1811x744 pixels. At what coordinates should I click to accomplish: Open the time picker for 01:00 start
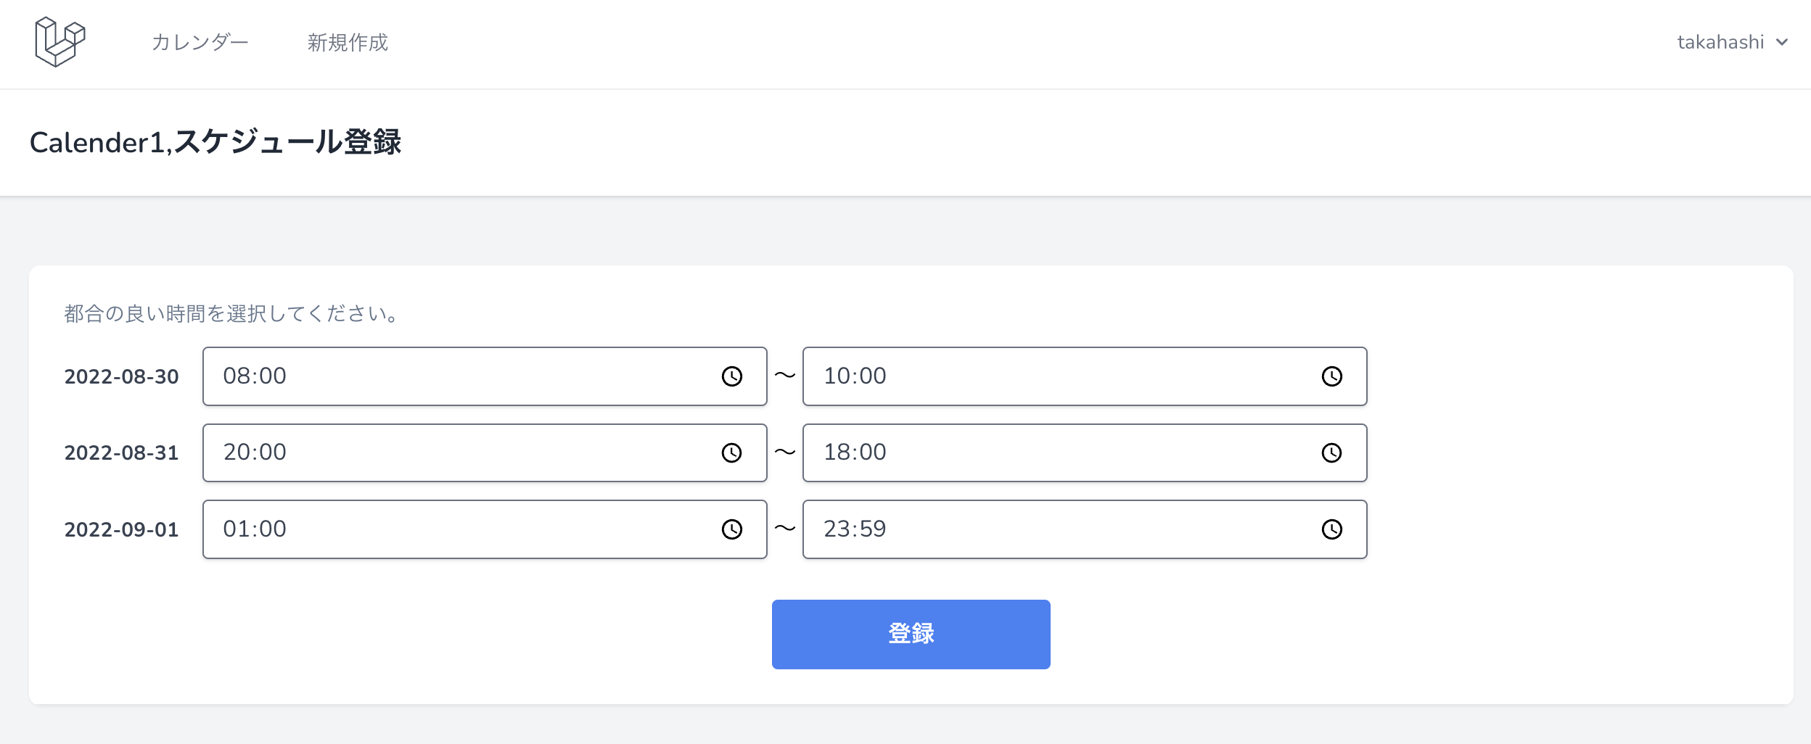pos(733,529)
